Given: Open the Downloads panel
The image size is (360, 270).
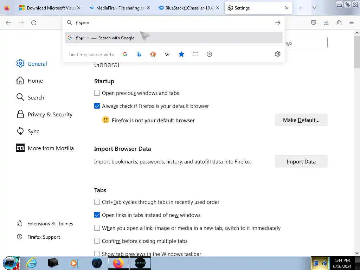Looking at the screenshot, I should (x=326, y=22).
